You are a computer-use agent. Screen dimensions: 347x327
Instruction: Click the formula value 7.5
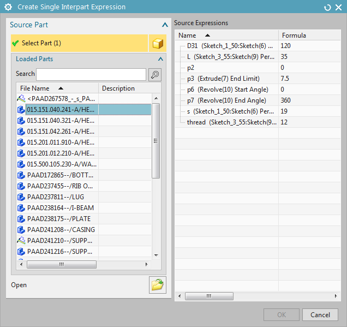tap(285, 79)
